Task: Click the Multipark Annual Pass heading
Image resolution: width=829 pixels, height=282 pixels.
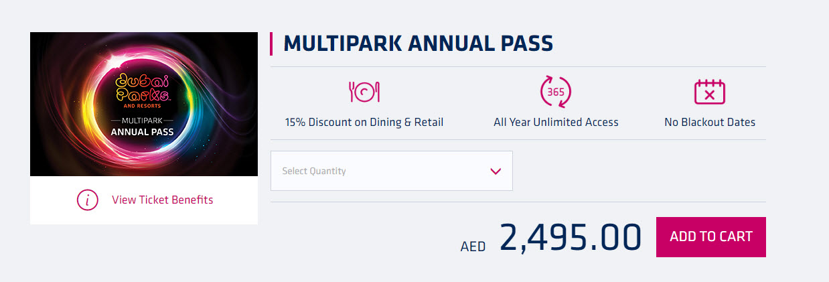Action: point(419,44)
